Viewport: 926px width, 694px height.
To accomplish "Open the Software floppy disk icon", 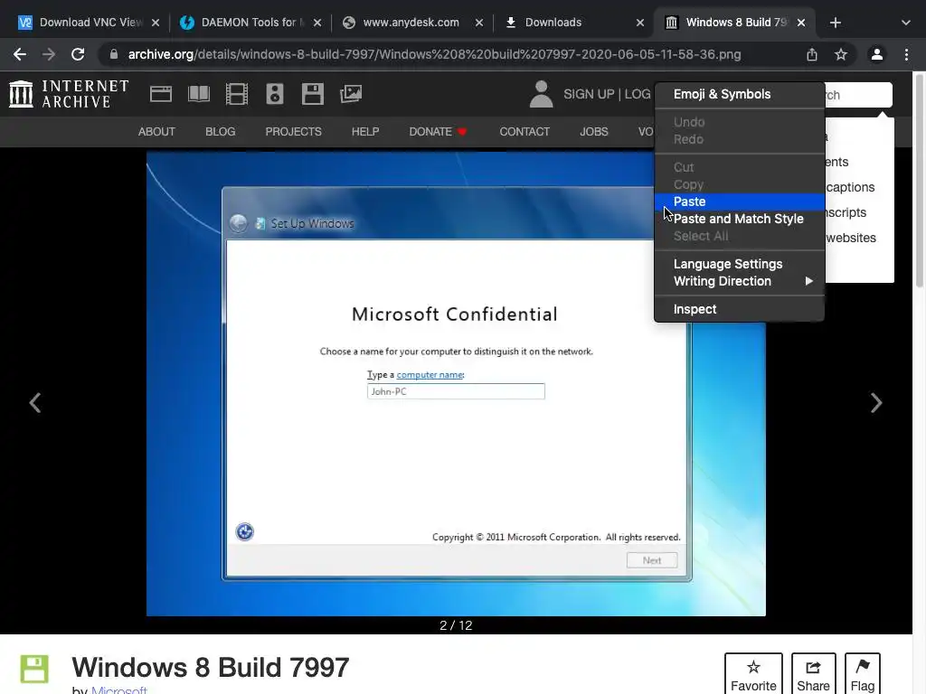I will (312, 94).
